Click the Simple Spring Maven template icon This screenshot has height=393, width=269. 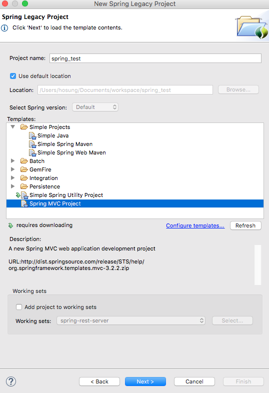(32, 144)
